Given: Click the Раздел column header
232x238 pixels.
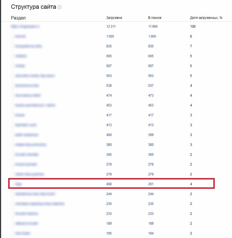Looking at the screenshot, I should click(x=18, y=18).
